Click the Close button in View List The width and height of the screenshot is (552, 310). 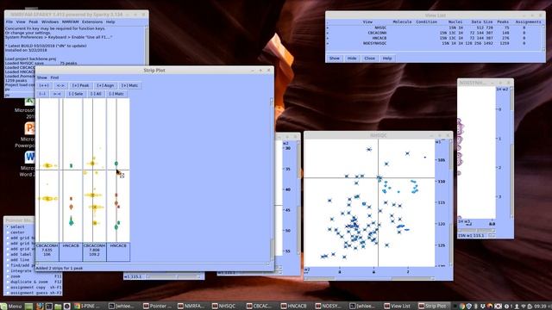pos(369,59)
